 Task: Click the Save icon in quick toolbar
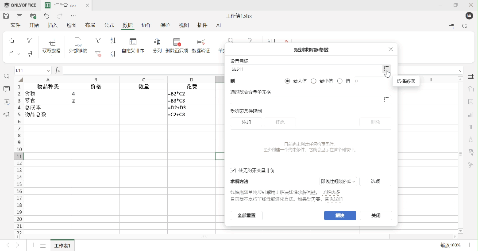pos(6,16)
